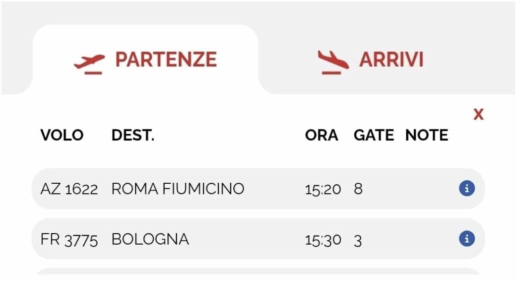Screen dimensions: 516x283
Task: Click the VOLO column header
Action: click(x=62, y=135)
